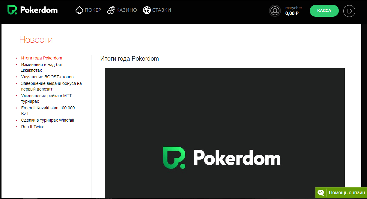This screenshot has width=367, height=199.
Task: Click the large Pokerdom banner image
Action: (225, 133)
